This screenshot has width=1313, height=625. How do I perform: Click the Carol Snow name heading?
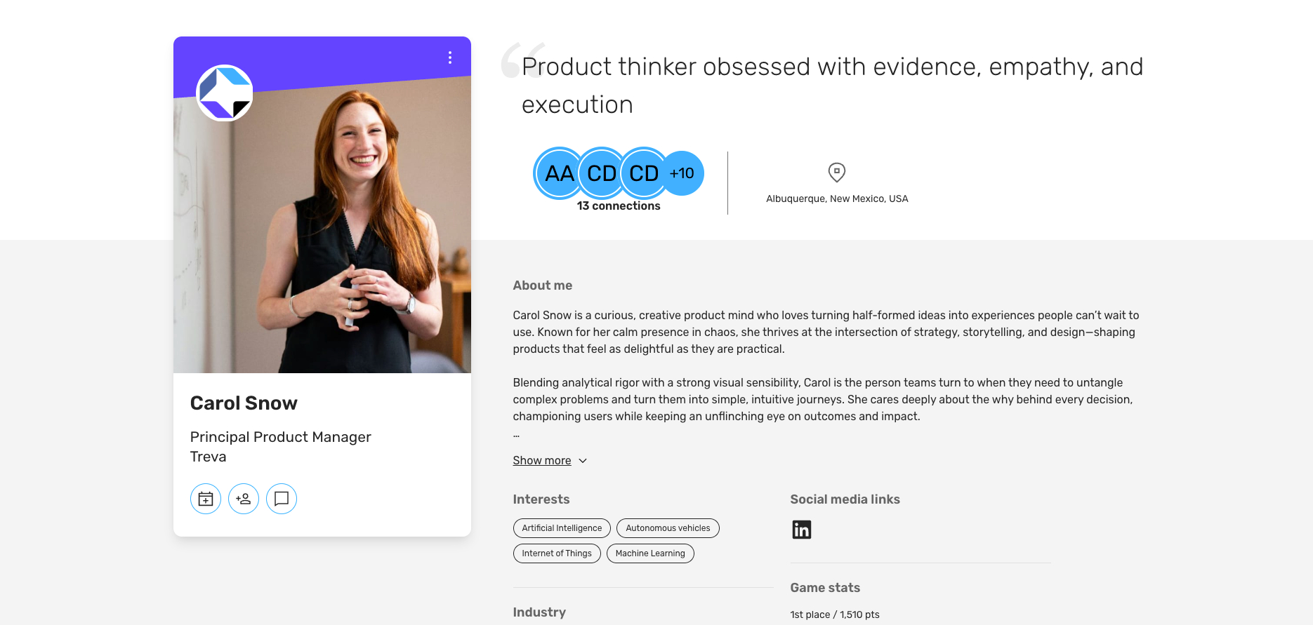244,403
